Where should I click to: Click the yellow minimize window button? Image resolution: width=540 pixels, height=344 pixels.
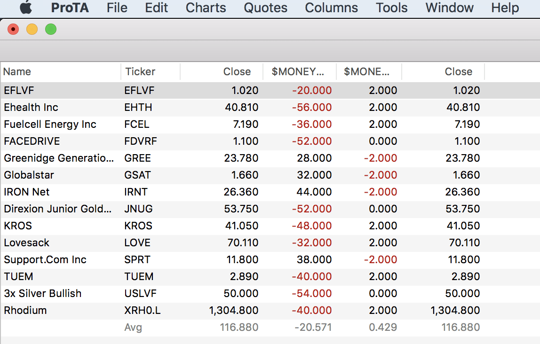point(32,29)
